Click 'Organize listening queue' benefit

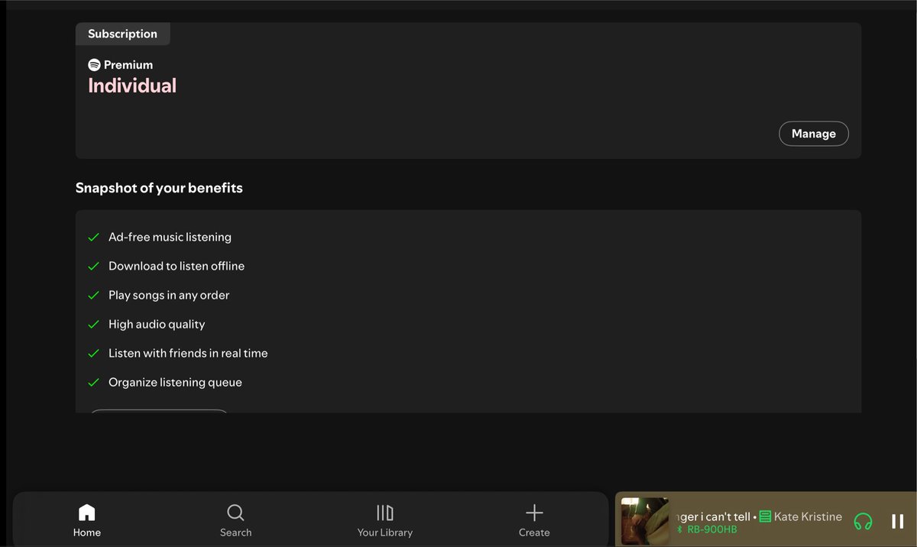coord(175,382)
